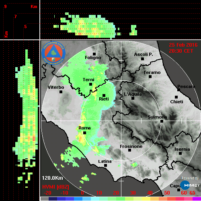This screenshot has width=201, height=201.
Task: Click the magenta swatch at color bar end
Action: (197, 199)
